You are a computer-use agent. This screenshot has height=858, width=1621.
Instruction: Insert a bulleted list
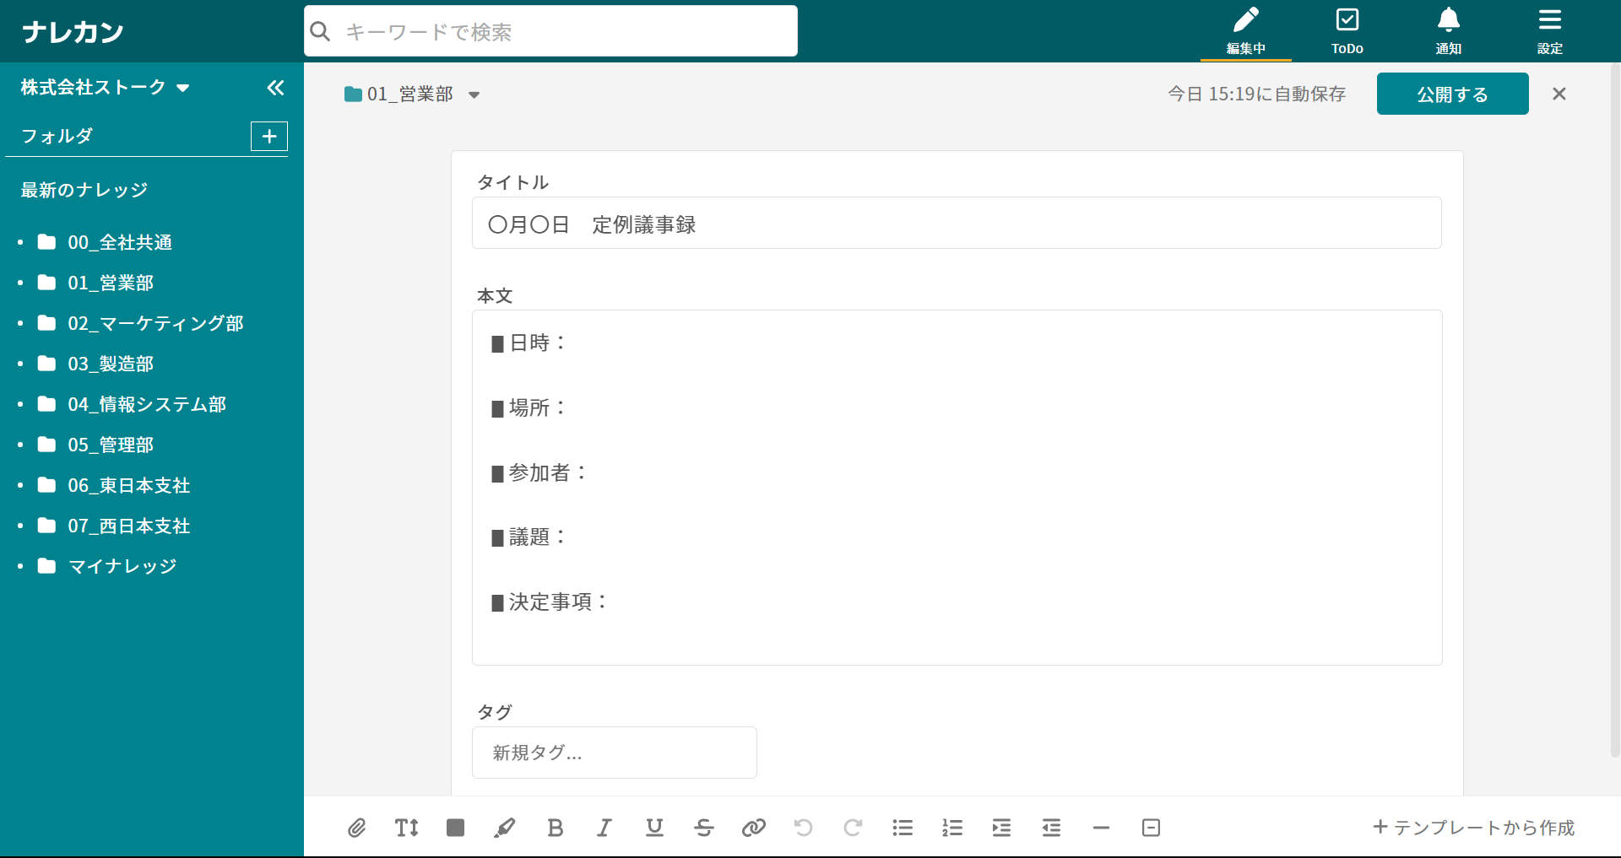click(x=903, y=828)
